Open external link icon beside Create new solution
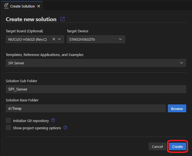 (62, 19)
